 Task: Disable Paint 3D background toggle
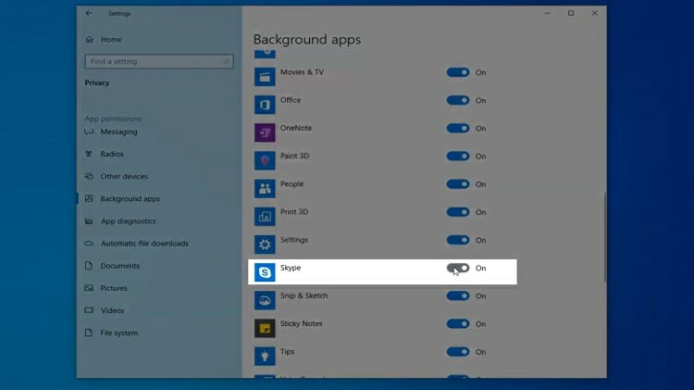[458, 156]
